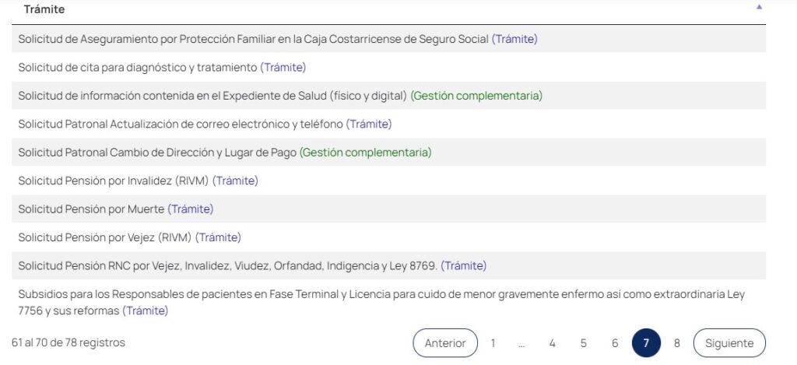Open Solicitud de cita para diagnóstico
Screen dimensions: 797x365
137,68
